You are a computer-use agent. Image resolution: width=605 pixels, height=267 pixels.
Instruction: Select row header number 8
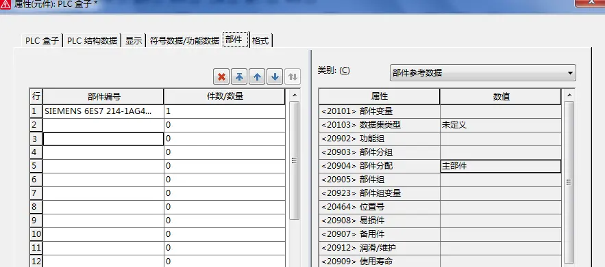click(x=36, y=207)
